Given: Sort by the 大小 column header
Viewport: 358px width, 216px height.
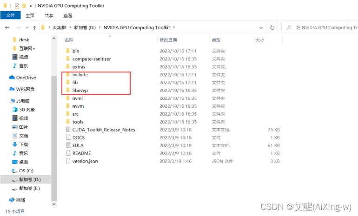Looking at the screenshot, I should tap(260, 40).
